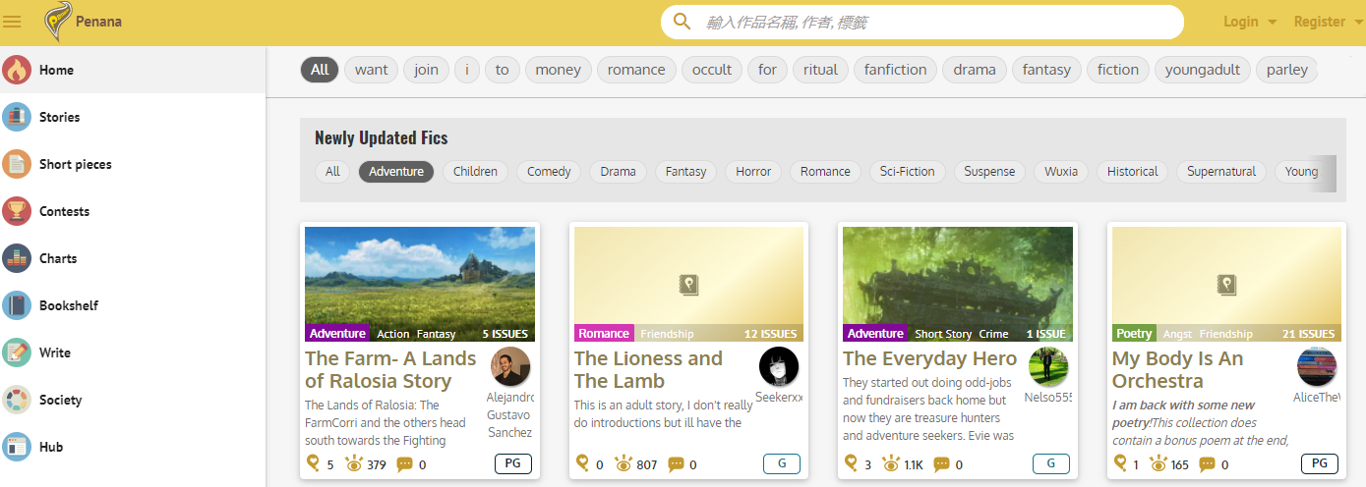
Task: Open Contests in the sidebar
Action: (133, 211)
